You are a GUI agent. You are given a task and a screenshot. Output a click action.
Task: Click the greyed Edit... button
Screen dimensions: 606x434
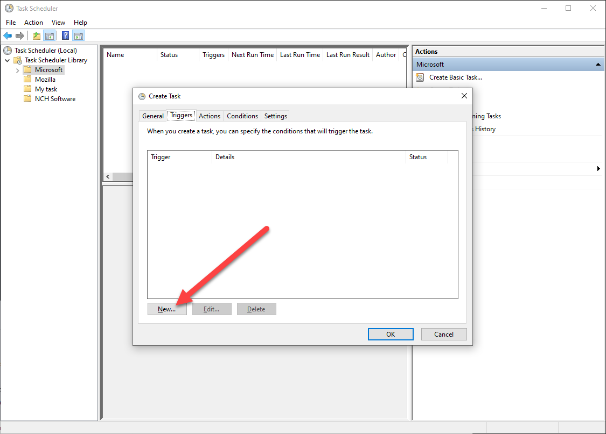click(x=212, y=309)
